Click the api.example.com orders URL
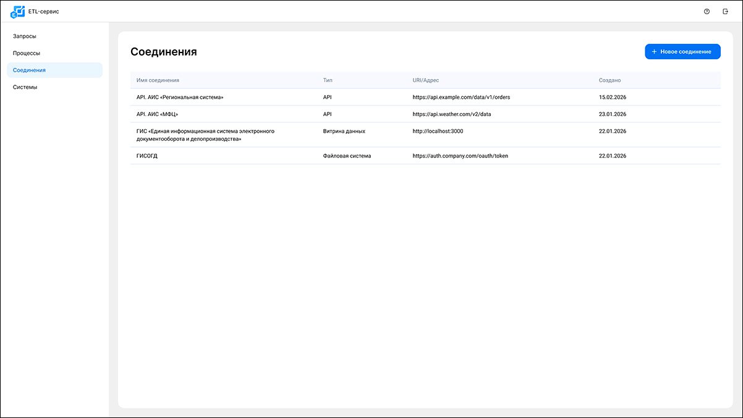The width and height of the screenshot is (743, 418). pos(461,98)
